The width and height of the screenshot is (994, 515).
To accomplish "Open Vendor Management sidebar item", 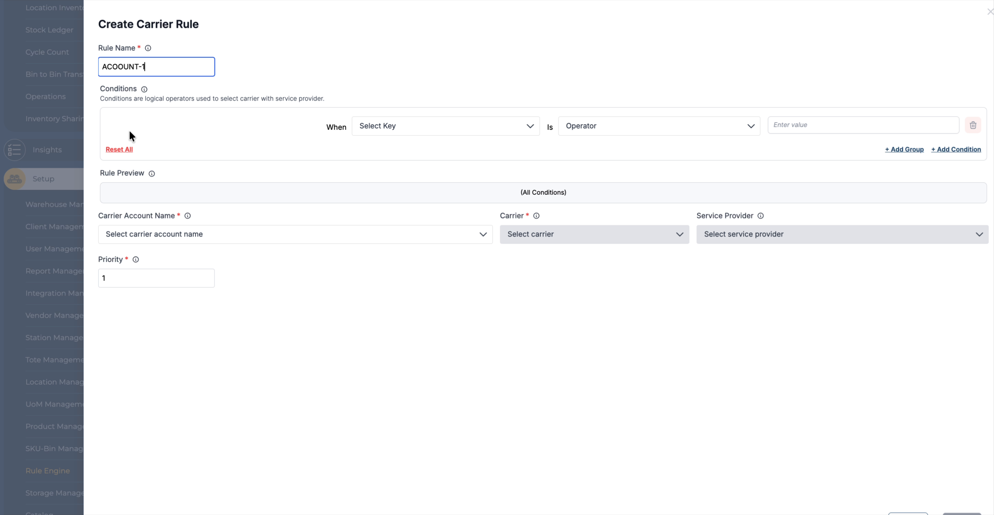I will [x=54, y=316].
